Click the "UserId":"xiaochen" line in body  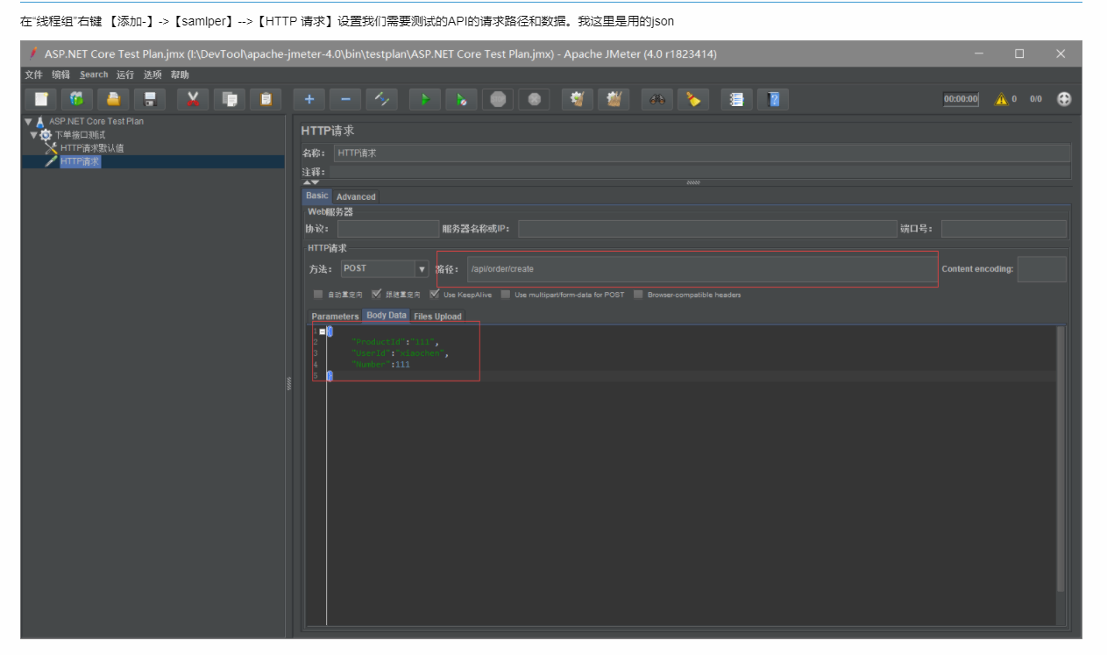click(400, 353)
